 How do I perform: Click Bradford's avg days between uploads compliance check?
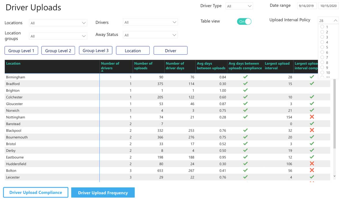tap(245, 83)
